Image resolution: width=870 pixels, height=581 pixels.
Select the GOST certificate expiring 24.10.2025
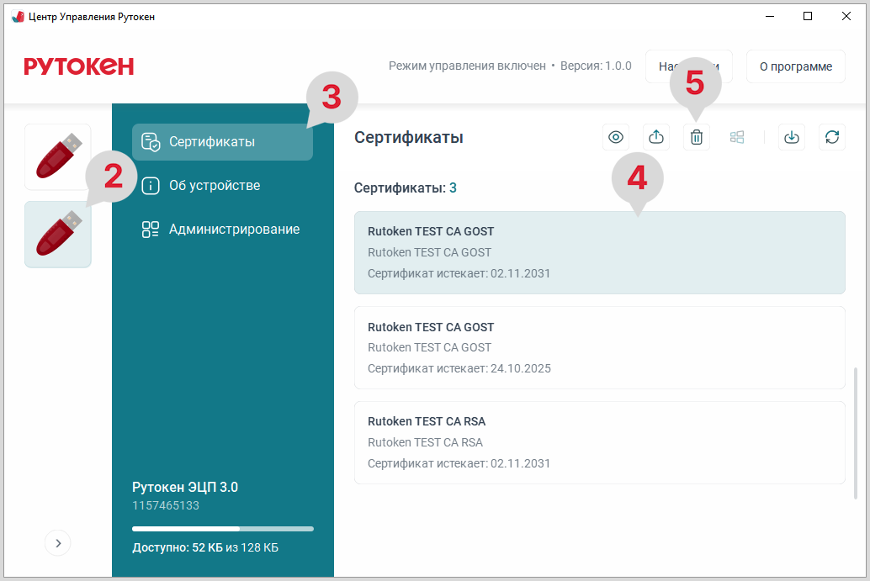(599, 347)
